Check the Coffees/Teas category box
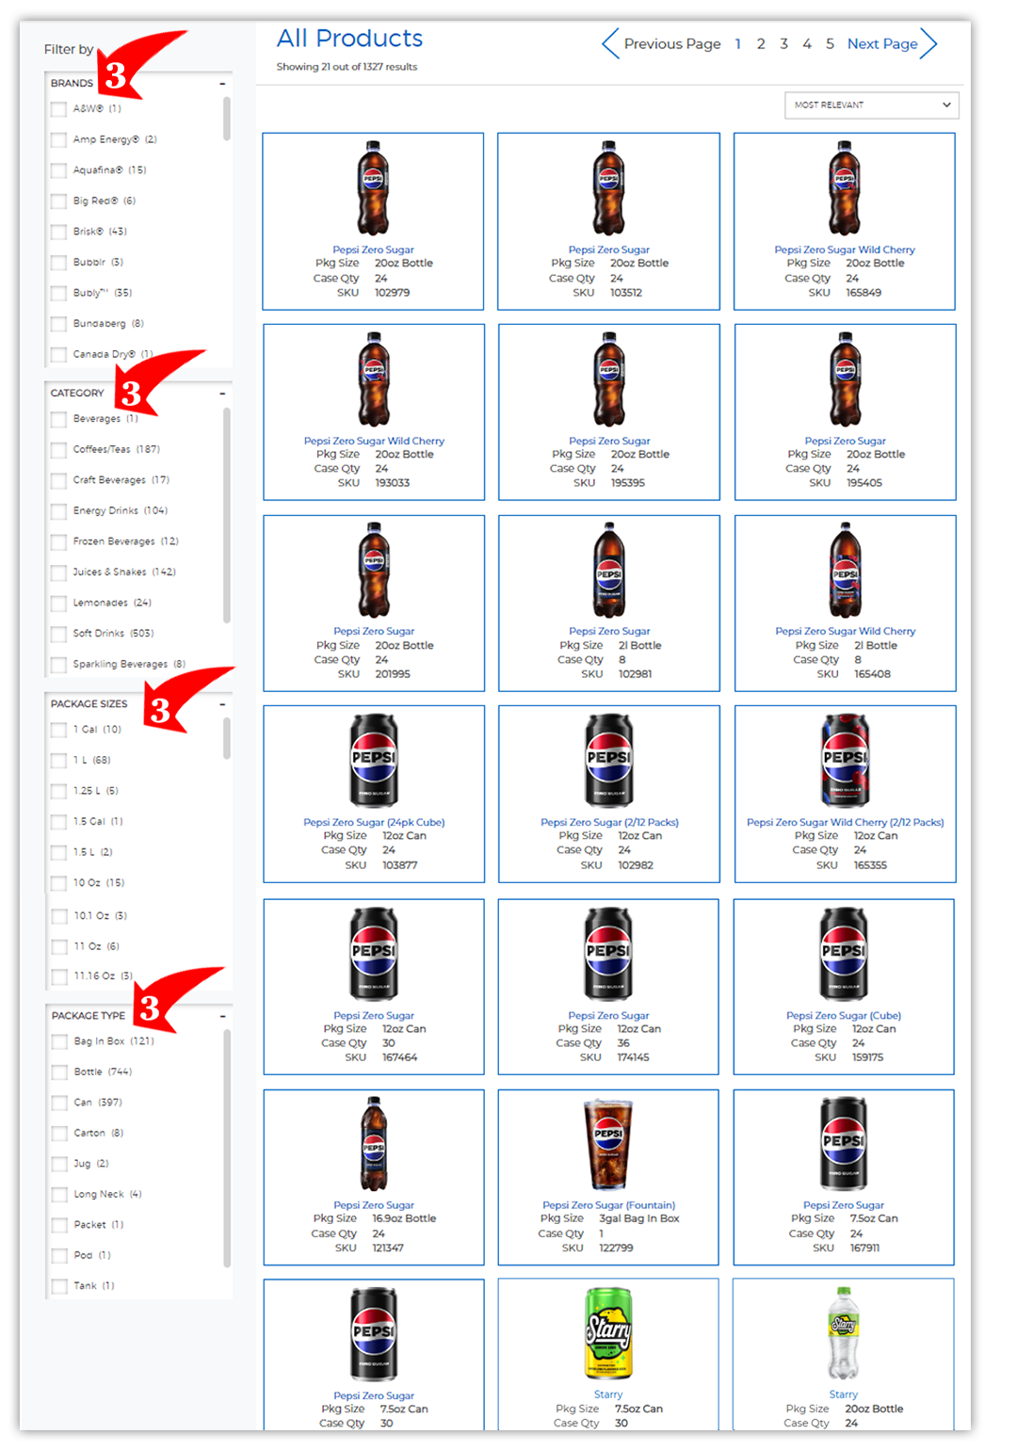 click(58, 450)
